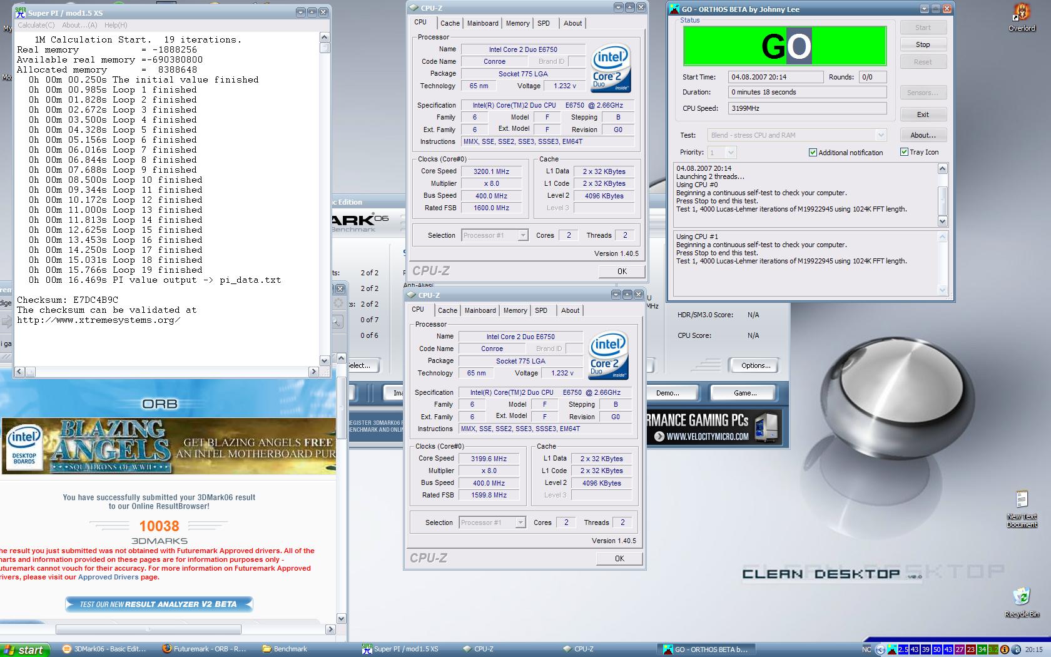Viewport: 1051px width, 657px height.
Task: Open the Overlord desktop shortcut
Action: pos(1022,17)
